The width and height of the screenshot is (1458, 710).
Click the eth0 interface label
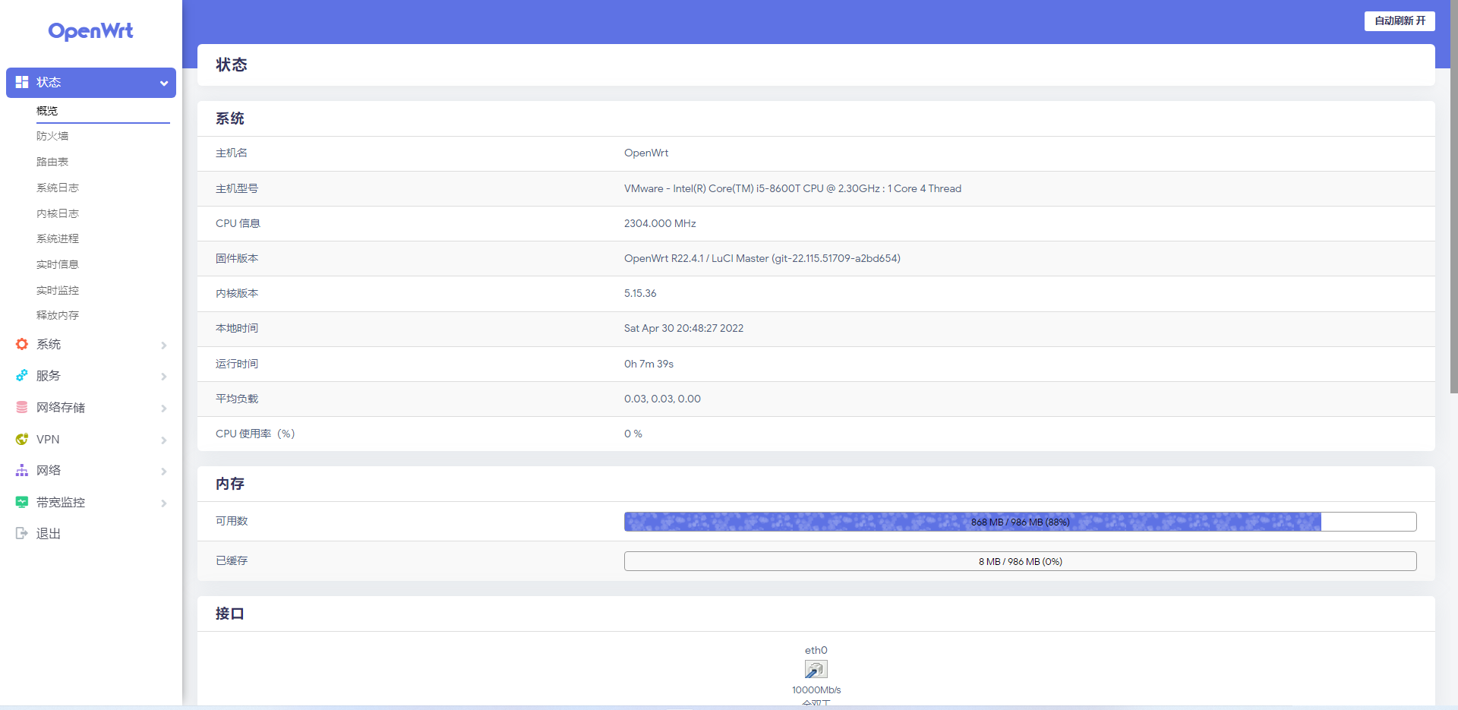816,651
